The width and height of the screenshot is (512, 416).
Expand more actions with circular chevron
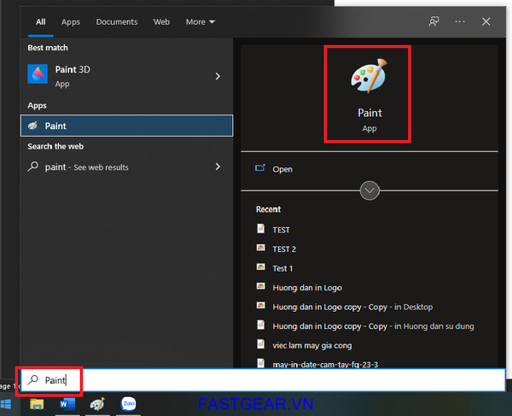point(369,190)
